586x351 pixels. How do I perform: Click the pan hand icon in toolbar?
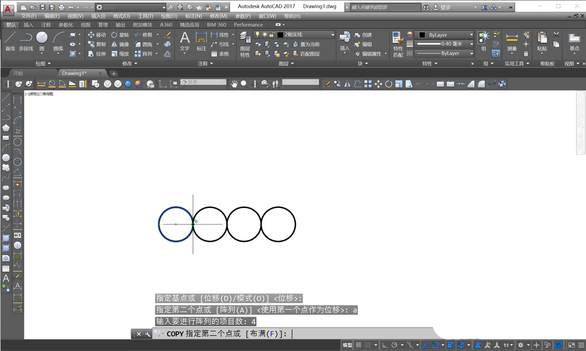click(234, 84)
